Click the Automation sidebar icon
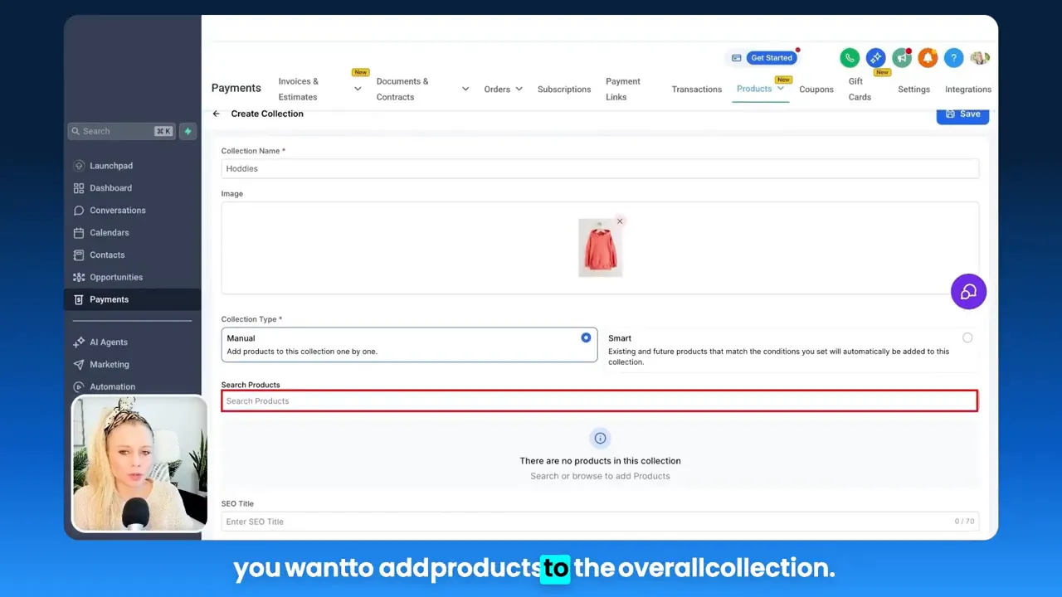 coord(79,386)
